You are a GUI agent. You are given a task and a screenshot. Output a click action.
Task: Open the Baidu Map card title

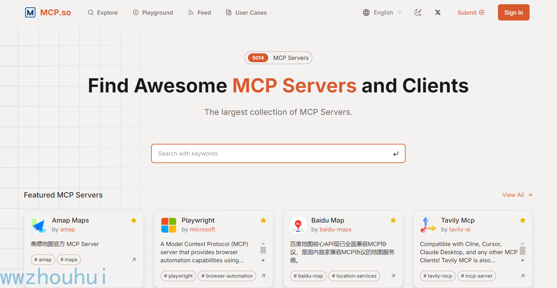328,220
